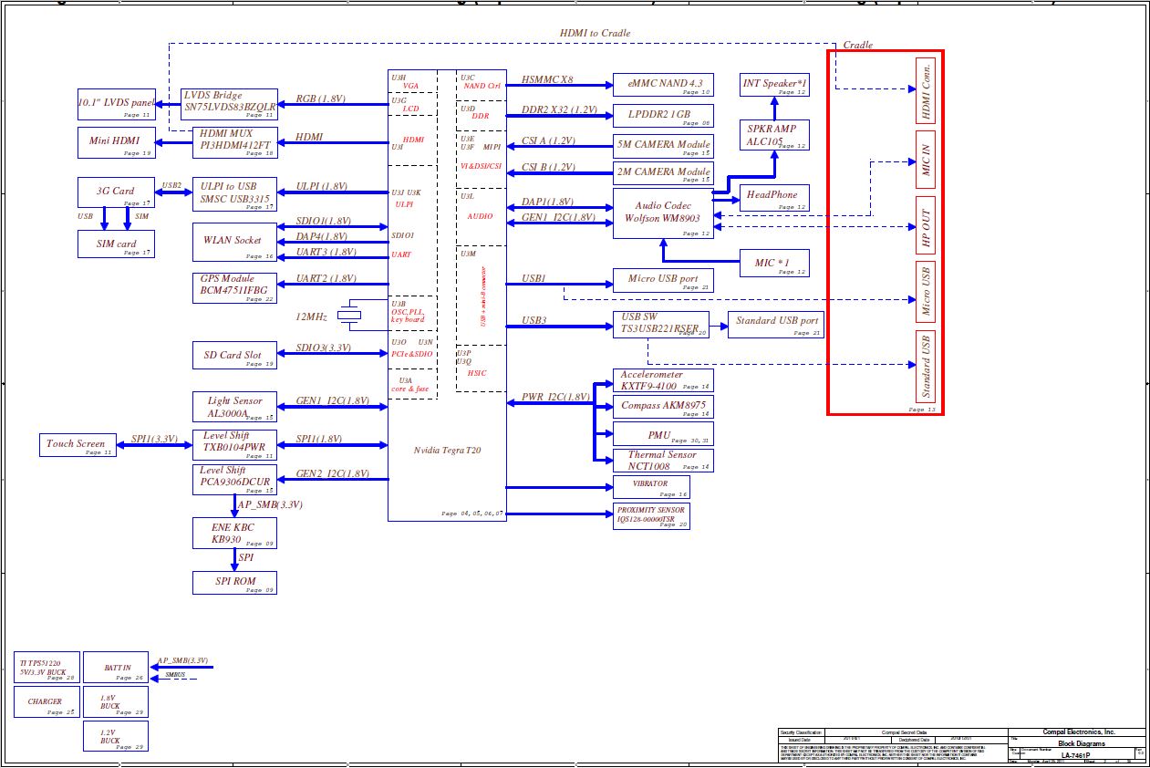Click the MIC IN cradle block

pos(926,160)
